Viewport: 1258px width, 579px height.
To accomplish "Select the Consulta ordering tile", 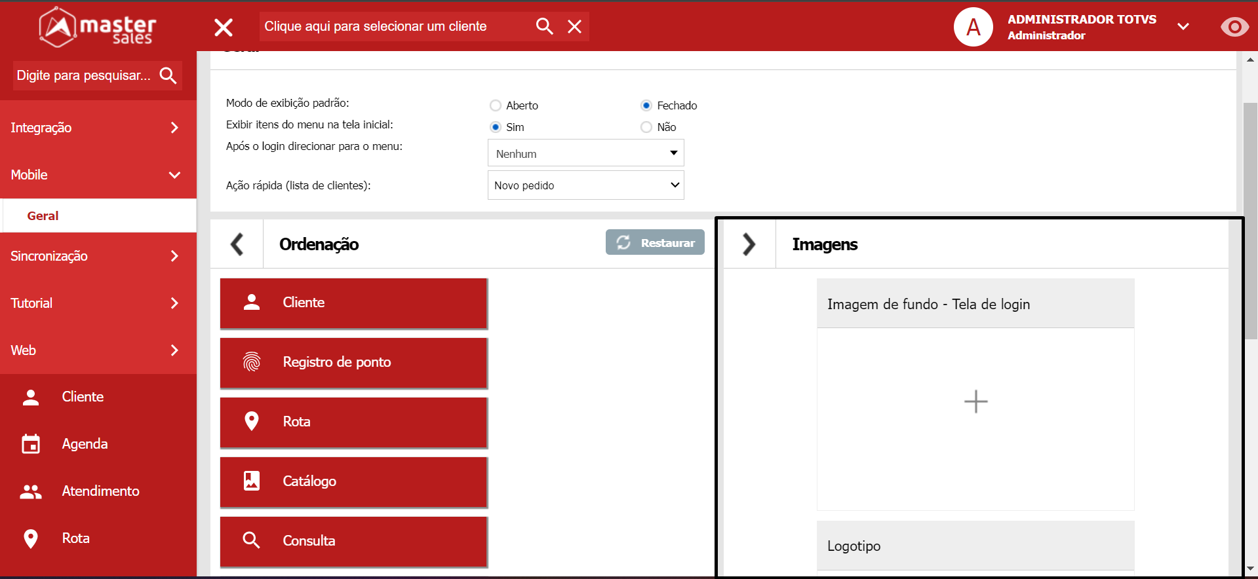I will click(354, 542).
